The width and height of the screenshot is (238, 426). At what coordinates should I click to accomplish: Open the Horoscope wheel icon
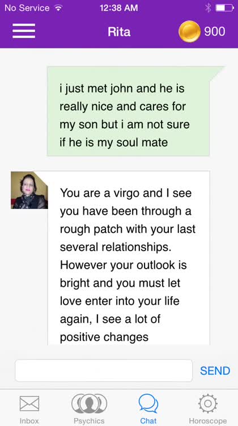[x=207, y=403]
